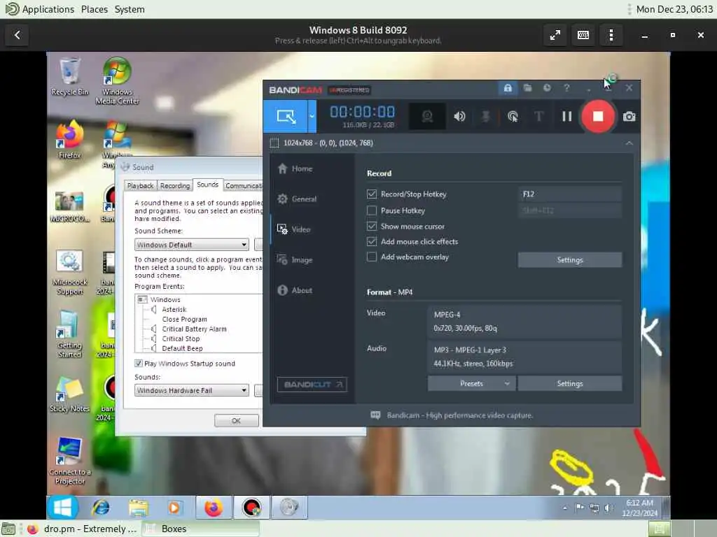The image size is (717, 537).
Task: Click the Record section Settings button
Action: pyautogui.click(x=570, y=260)
